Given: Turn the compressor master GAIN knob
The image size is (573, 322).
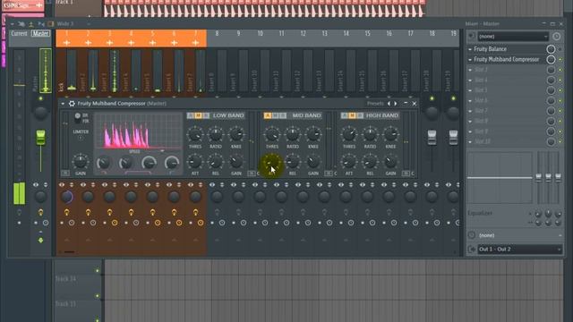Looking at the screenshot, I should [81, 161].
